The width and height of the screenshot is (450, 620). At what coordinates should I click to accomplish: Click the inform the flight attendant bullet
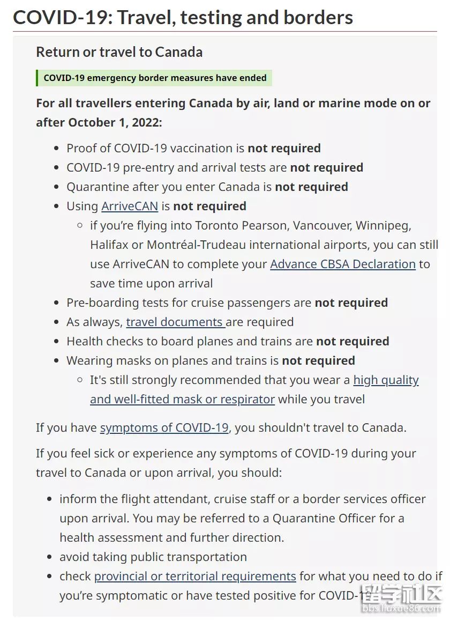242,499
